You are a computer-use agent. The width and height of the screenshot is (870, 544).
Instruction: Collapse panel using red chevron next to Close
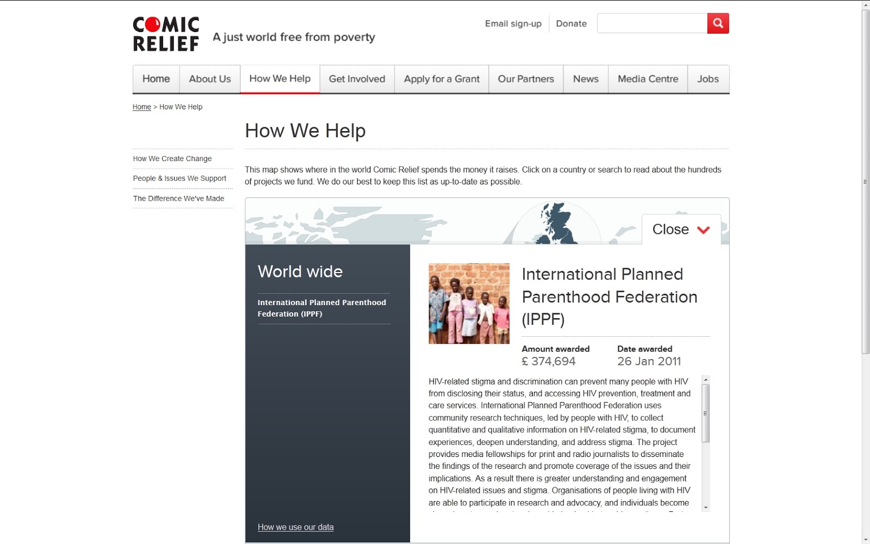click(703, 230)
